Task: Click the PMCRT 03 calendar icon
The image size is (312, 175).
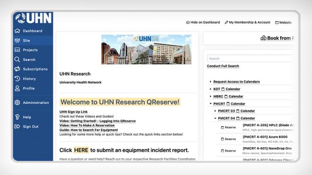Action: [x=238, y=111]
